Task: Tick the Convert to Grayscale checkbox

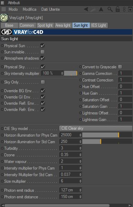Action: pos(120,67)
